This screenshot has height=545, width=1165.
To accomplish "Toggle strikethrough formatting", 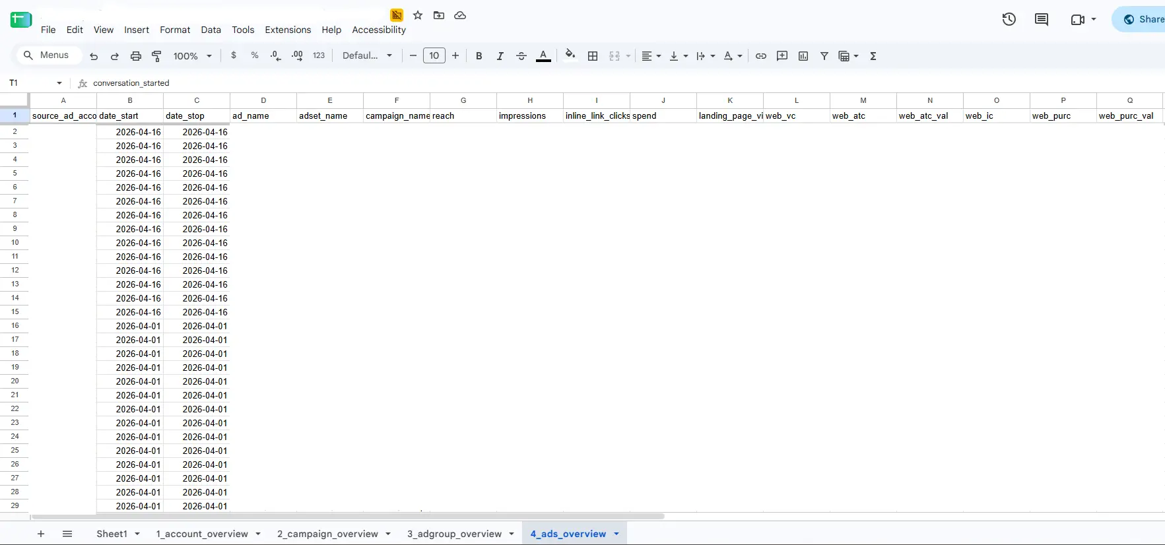I will tap(521, 56).
